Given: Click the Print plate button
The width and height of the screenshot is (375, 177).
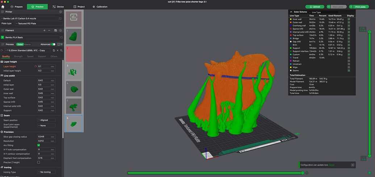Looking at the screenshot, I should tap(361, 7).
